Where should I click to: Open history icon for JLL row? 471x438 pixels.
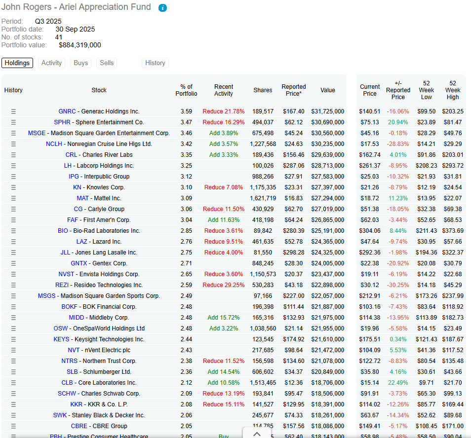13,253
